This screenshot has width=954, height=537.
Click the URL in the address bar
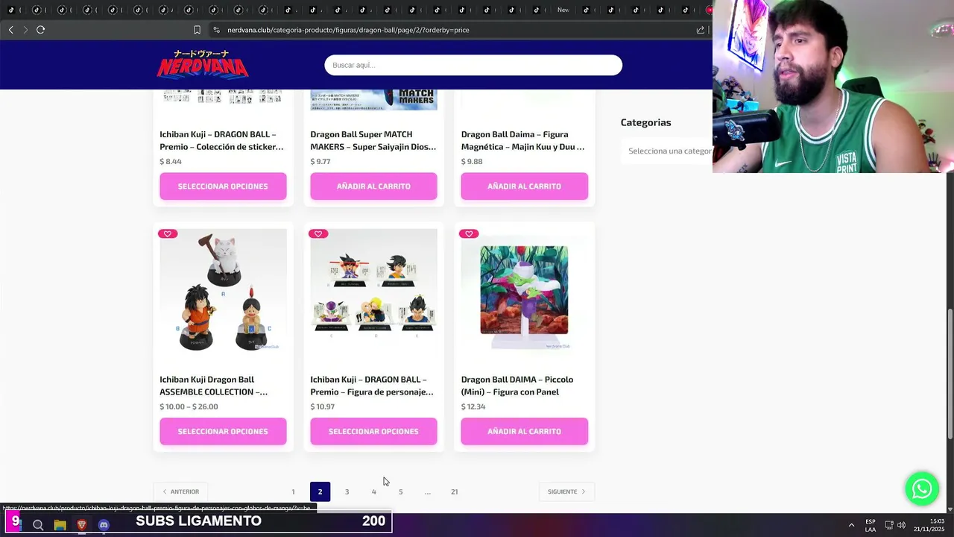click(348, 30)
